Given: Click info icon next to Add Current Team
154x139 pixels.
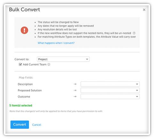Looking at the screenshot, I should pos(49,65).
